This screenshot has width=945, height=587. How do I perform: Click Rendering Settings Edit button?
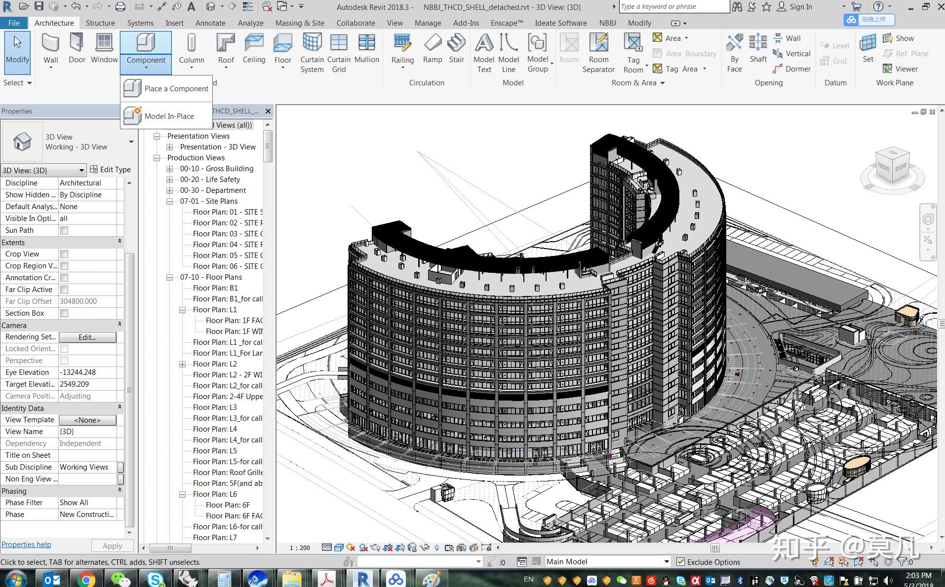pyautogui.click(x=87, y=337)
